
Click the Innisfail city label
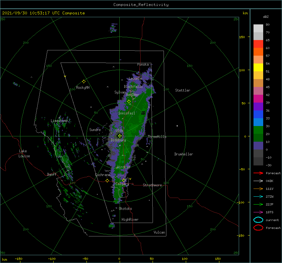tap(127, 113)
